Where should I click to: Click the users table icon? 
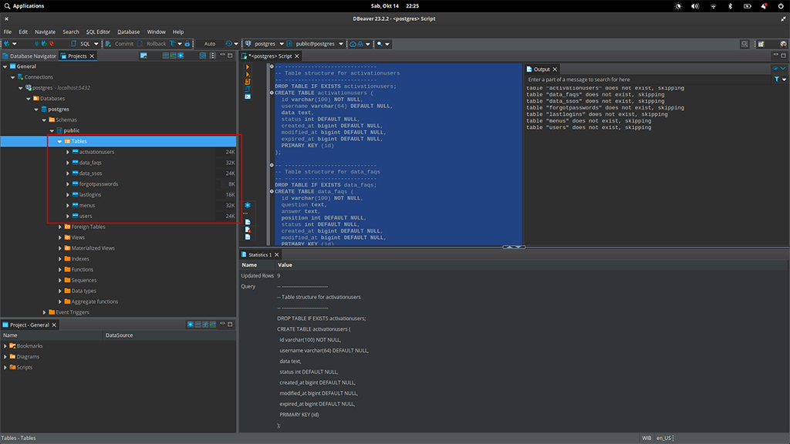(x=75, y=216)
